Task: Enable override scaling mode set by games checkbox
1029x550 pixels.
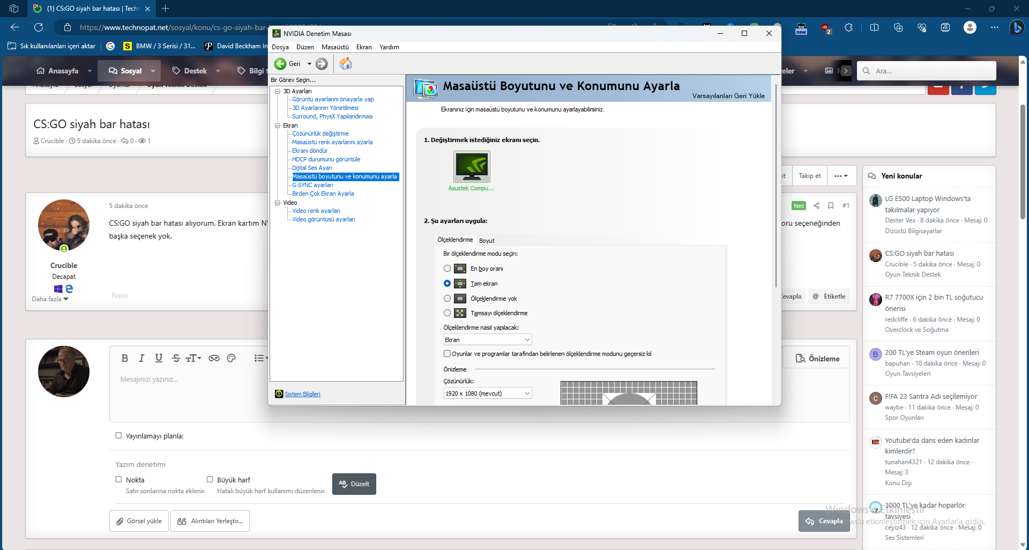Action: pyautogui.click(x=447, y=354)
